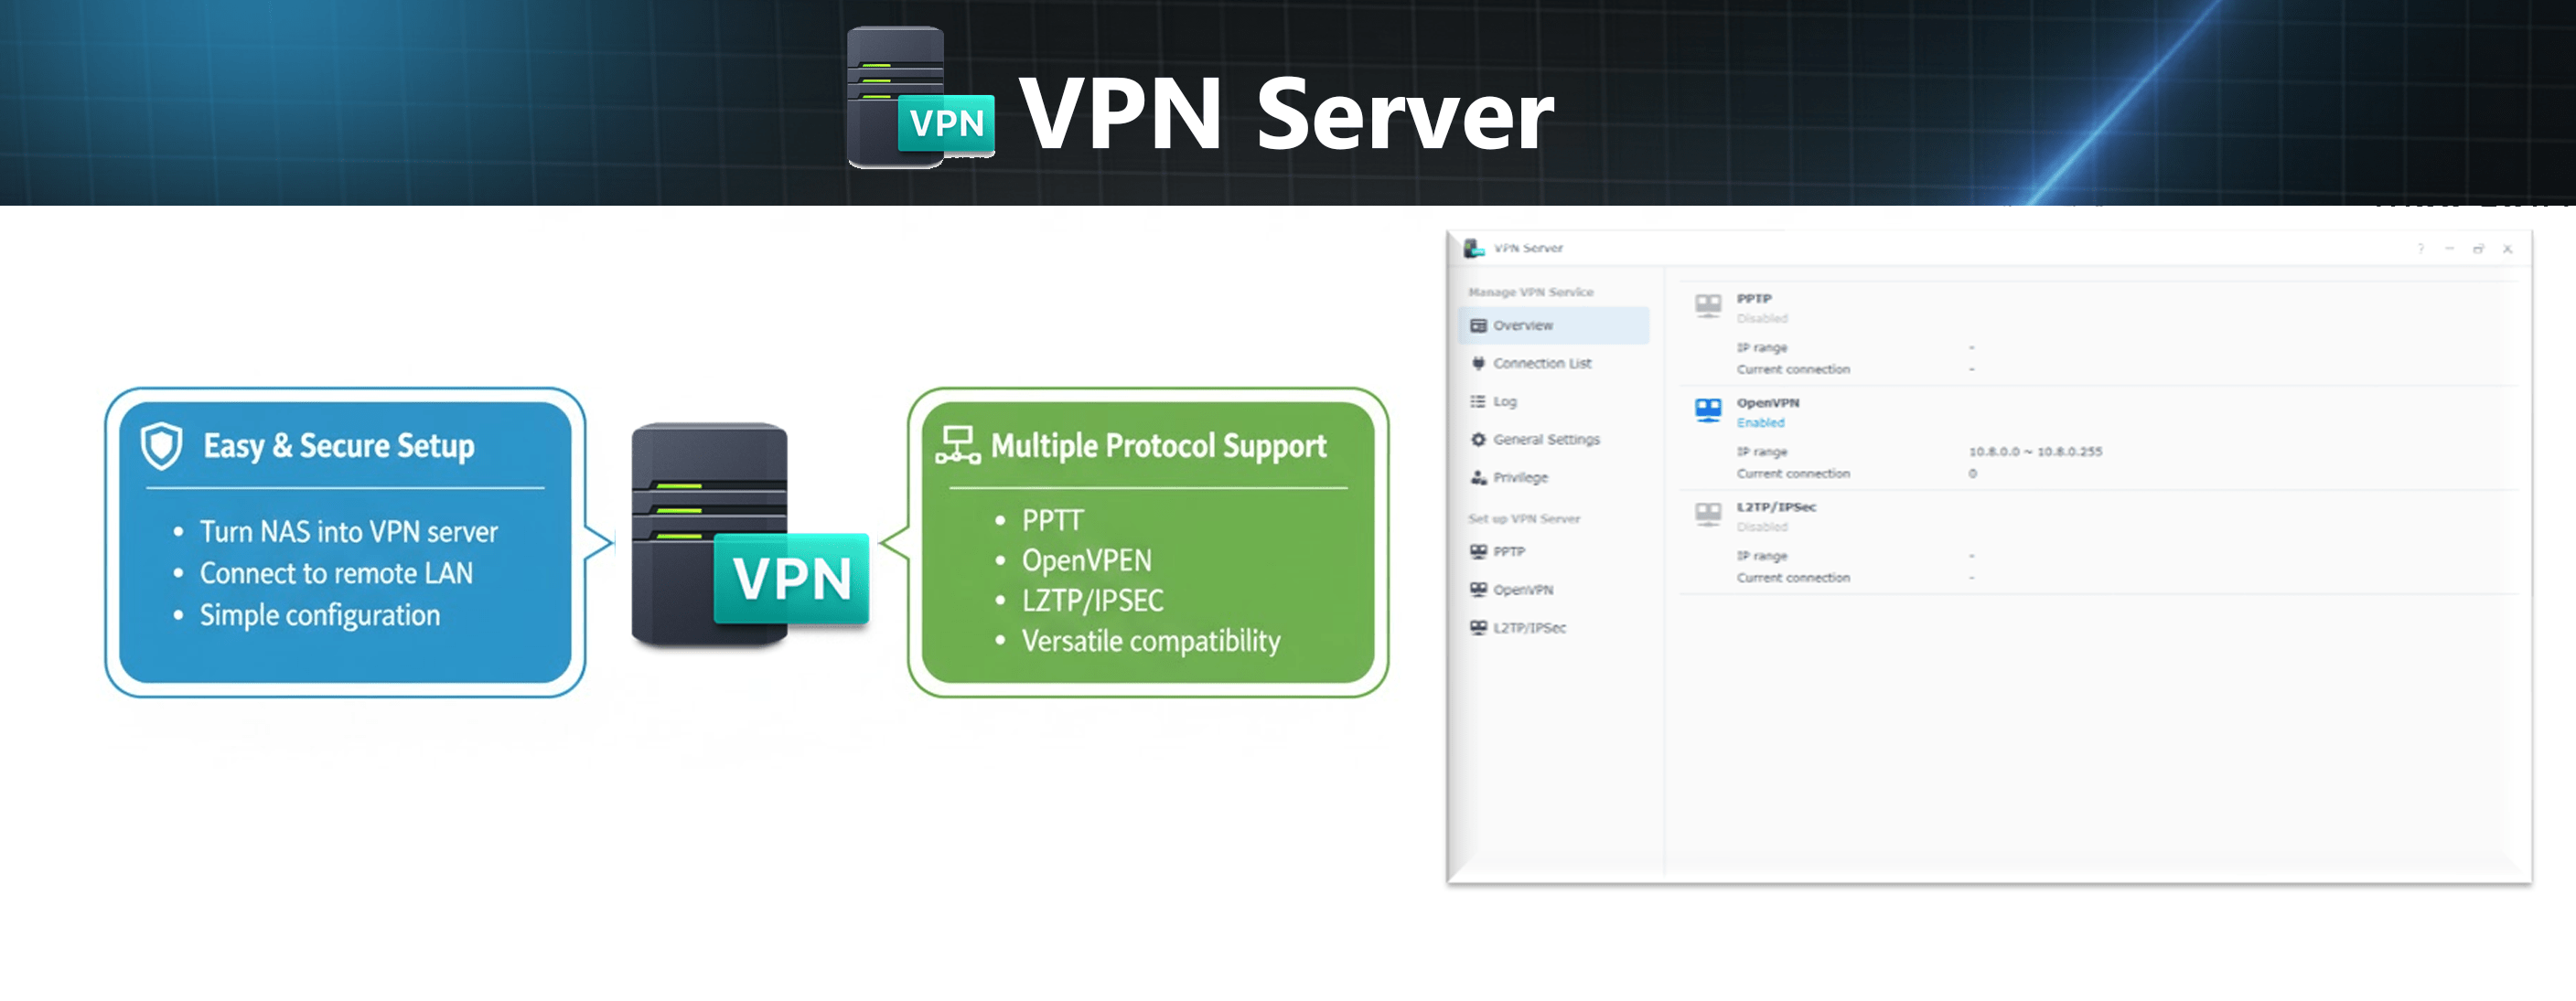The width and height of the screenshot is (2576, 1001).
Task: Open the VPN Server application icon in title bar
Action: tap(1474, 248)
